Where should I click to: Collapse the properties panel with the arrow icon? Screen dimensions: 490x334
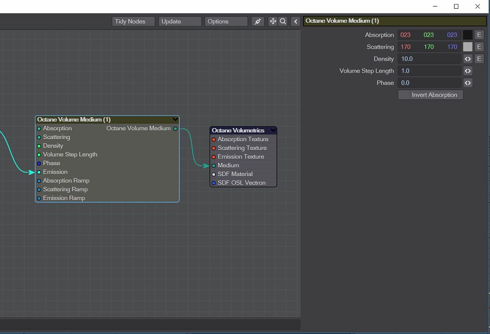point(296,21)
